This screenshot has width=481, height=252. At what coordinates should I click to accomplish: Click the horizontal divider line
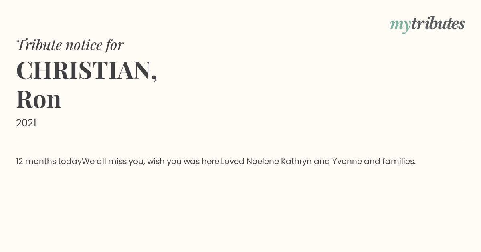[x=240, y=142]
